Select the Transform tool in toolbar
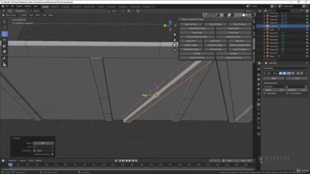The image size is (310, 174). [4, 52]
